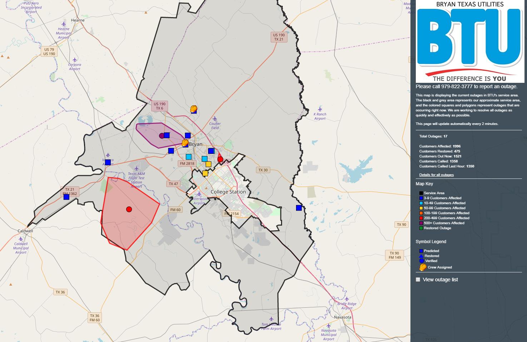Screen dimensions: 527x342
Task: Click the Map Key heading
Action: (x=424, y=184)
